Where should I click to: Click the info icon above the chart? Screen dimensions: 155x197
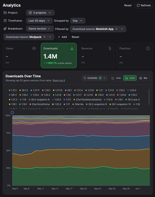point(12,113)
